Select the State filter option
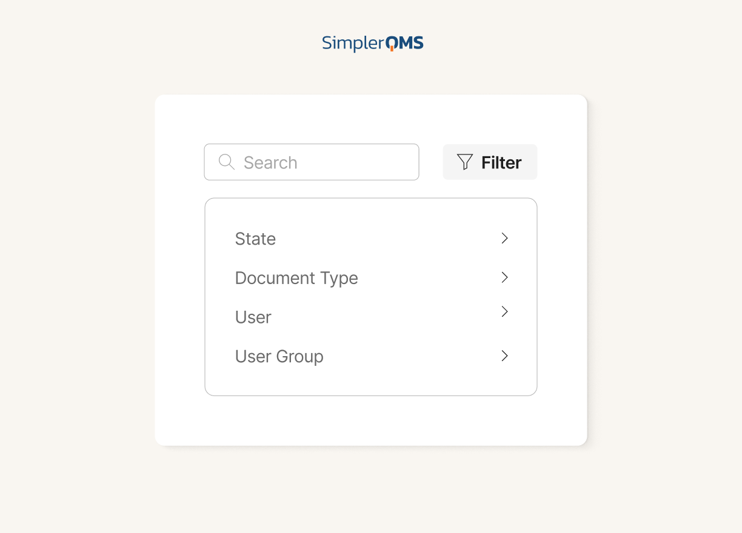This screenshot has height=533, width=742. [x=371, y=239]
